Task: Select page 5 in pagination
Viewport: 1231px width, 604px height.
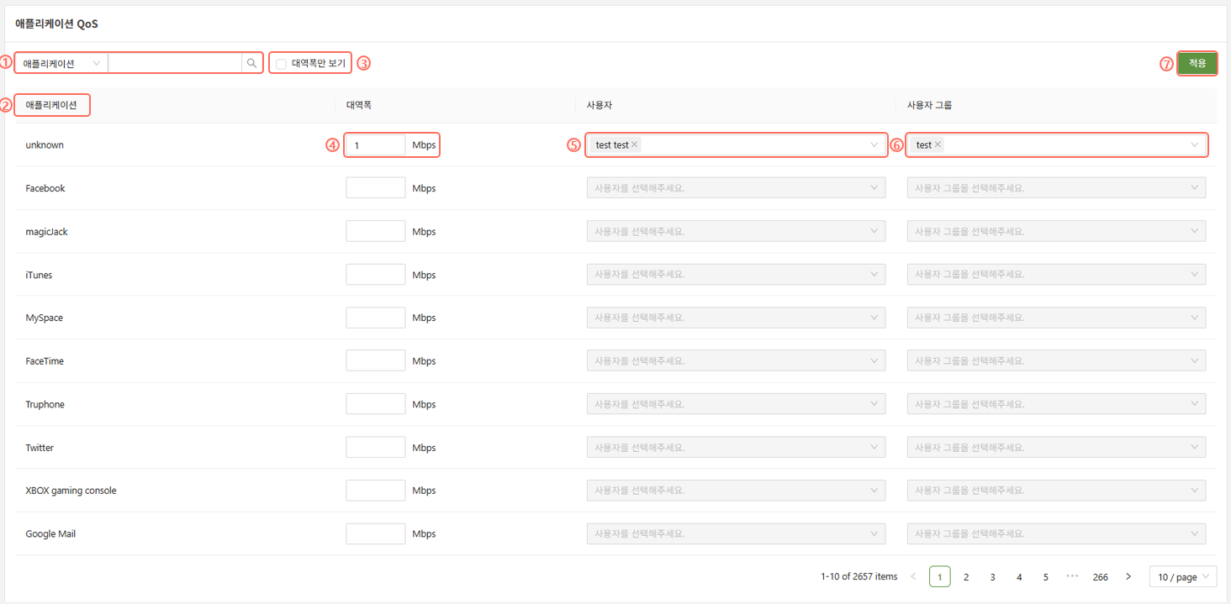Action: (x=1045, y=577)
